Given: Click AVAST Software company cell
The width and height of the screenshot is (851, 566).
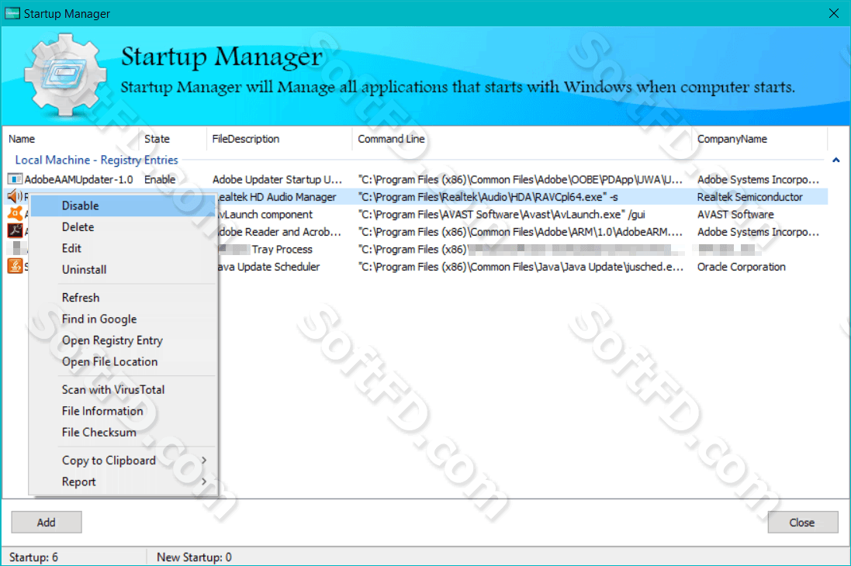Looking at the screenshot, I should click(x=735, y=214).
